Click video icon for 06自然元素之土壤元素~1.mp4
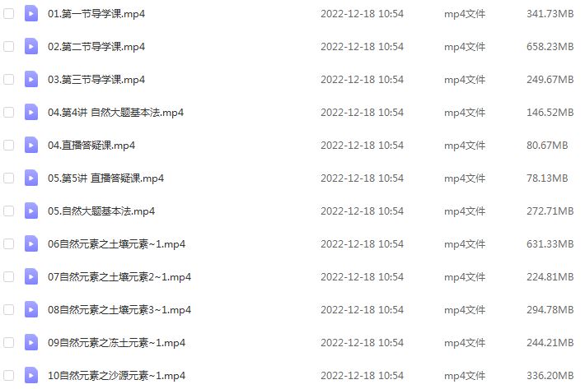Screen dimensions: 585x389 pos(31,243)
